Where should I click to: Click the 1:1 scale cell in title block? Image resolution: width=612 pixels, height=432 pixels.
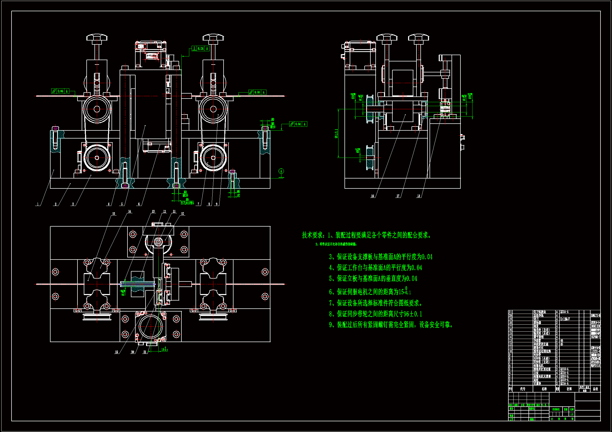pyautogui.click(x=572, y=414)
